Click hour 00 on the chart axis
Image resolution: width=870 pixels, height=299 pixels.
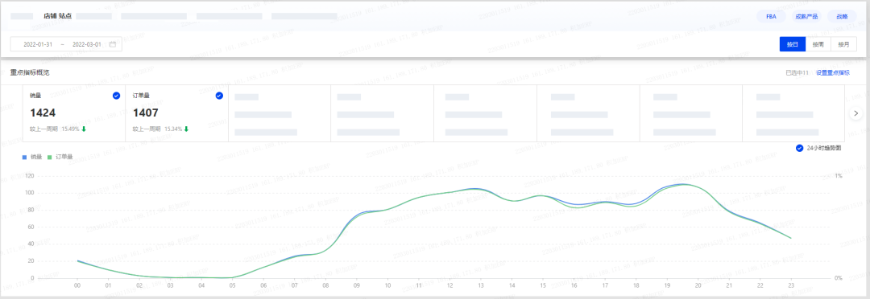pos(77,285)
